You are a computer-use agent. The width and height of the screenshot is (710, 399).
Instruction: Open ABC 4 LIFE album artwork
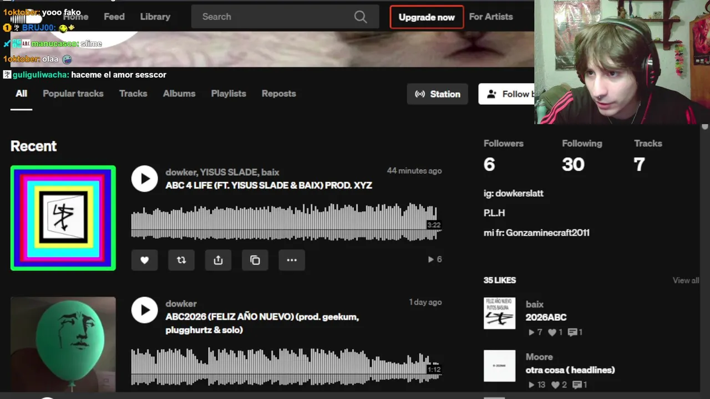point(63,218)
